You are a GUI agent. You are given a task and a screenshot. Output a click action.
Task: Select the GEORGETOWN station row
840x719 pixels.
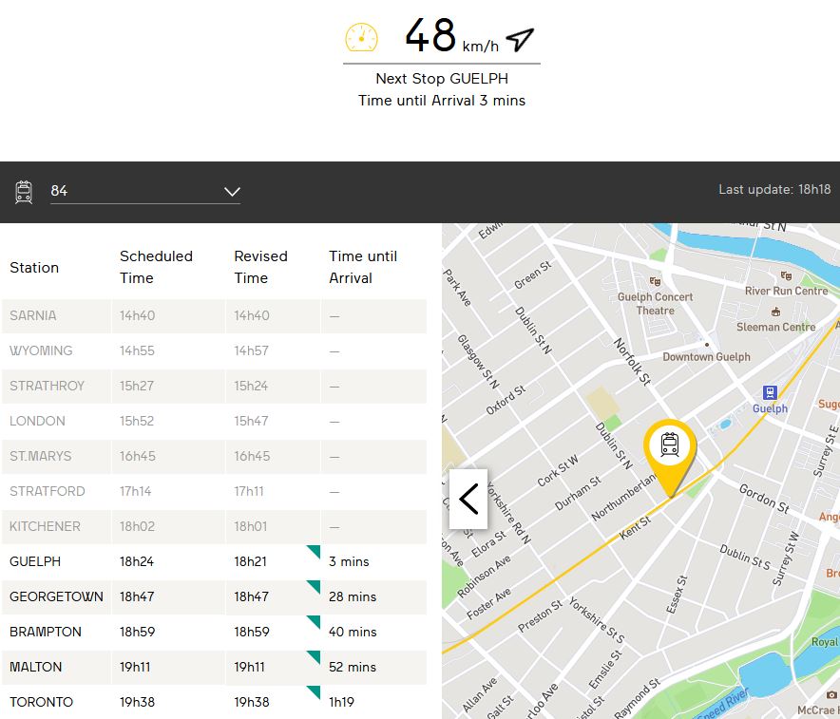tap(213, 596)
